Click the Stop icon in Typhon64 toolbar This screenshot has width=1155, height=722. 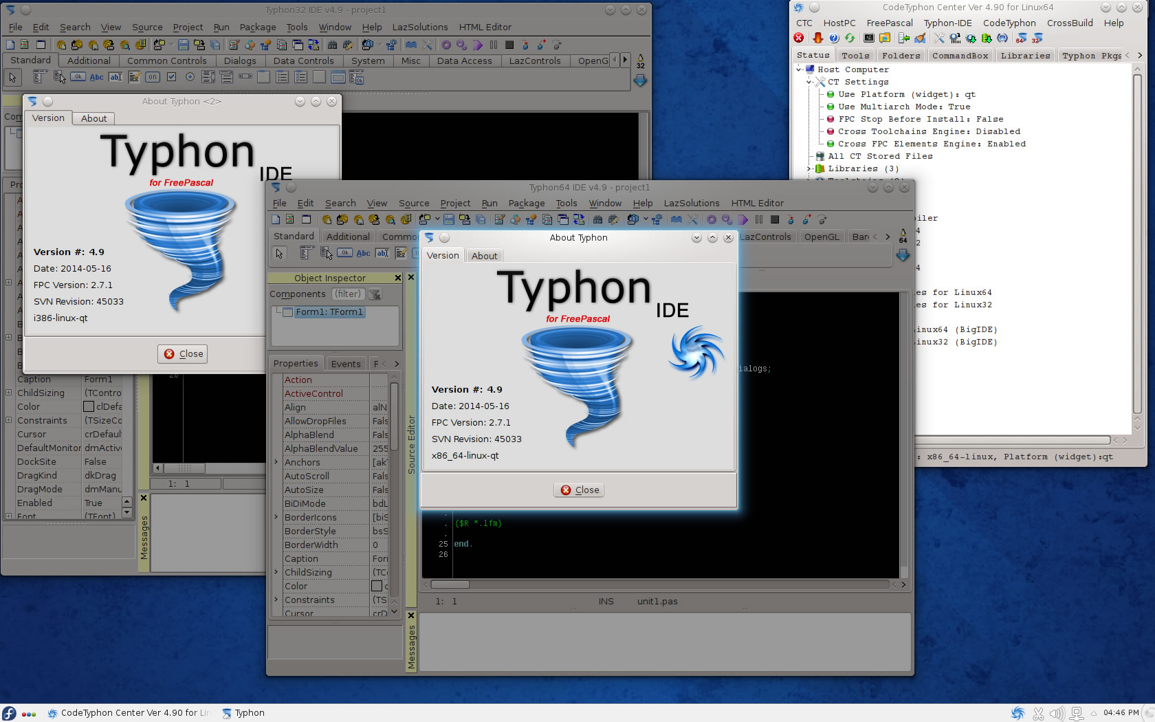click(x=775, y=219)
